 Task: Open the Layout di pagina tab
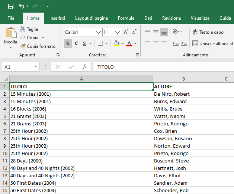(92, 18)
